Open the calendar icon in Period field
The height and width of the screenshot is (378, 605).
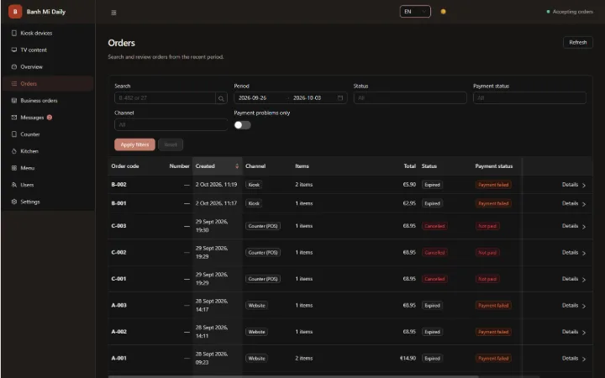[340, 98]
